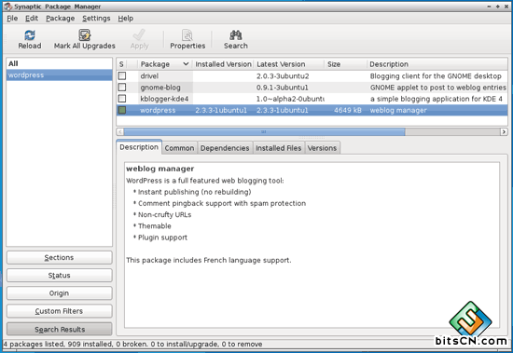This screenshot has height=353, width=513.
Task: Open the Help menu
Action: [x=126, y=19]
